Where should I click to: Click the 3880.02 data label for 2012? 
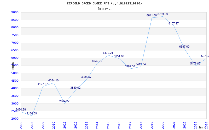click(x=76, y=88)
